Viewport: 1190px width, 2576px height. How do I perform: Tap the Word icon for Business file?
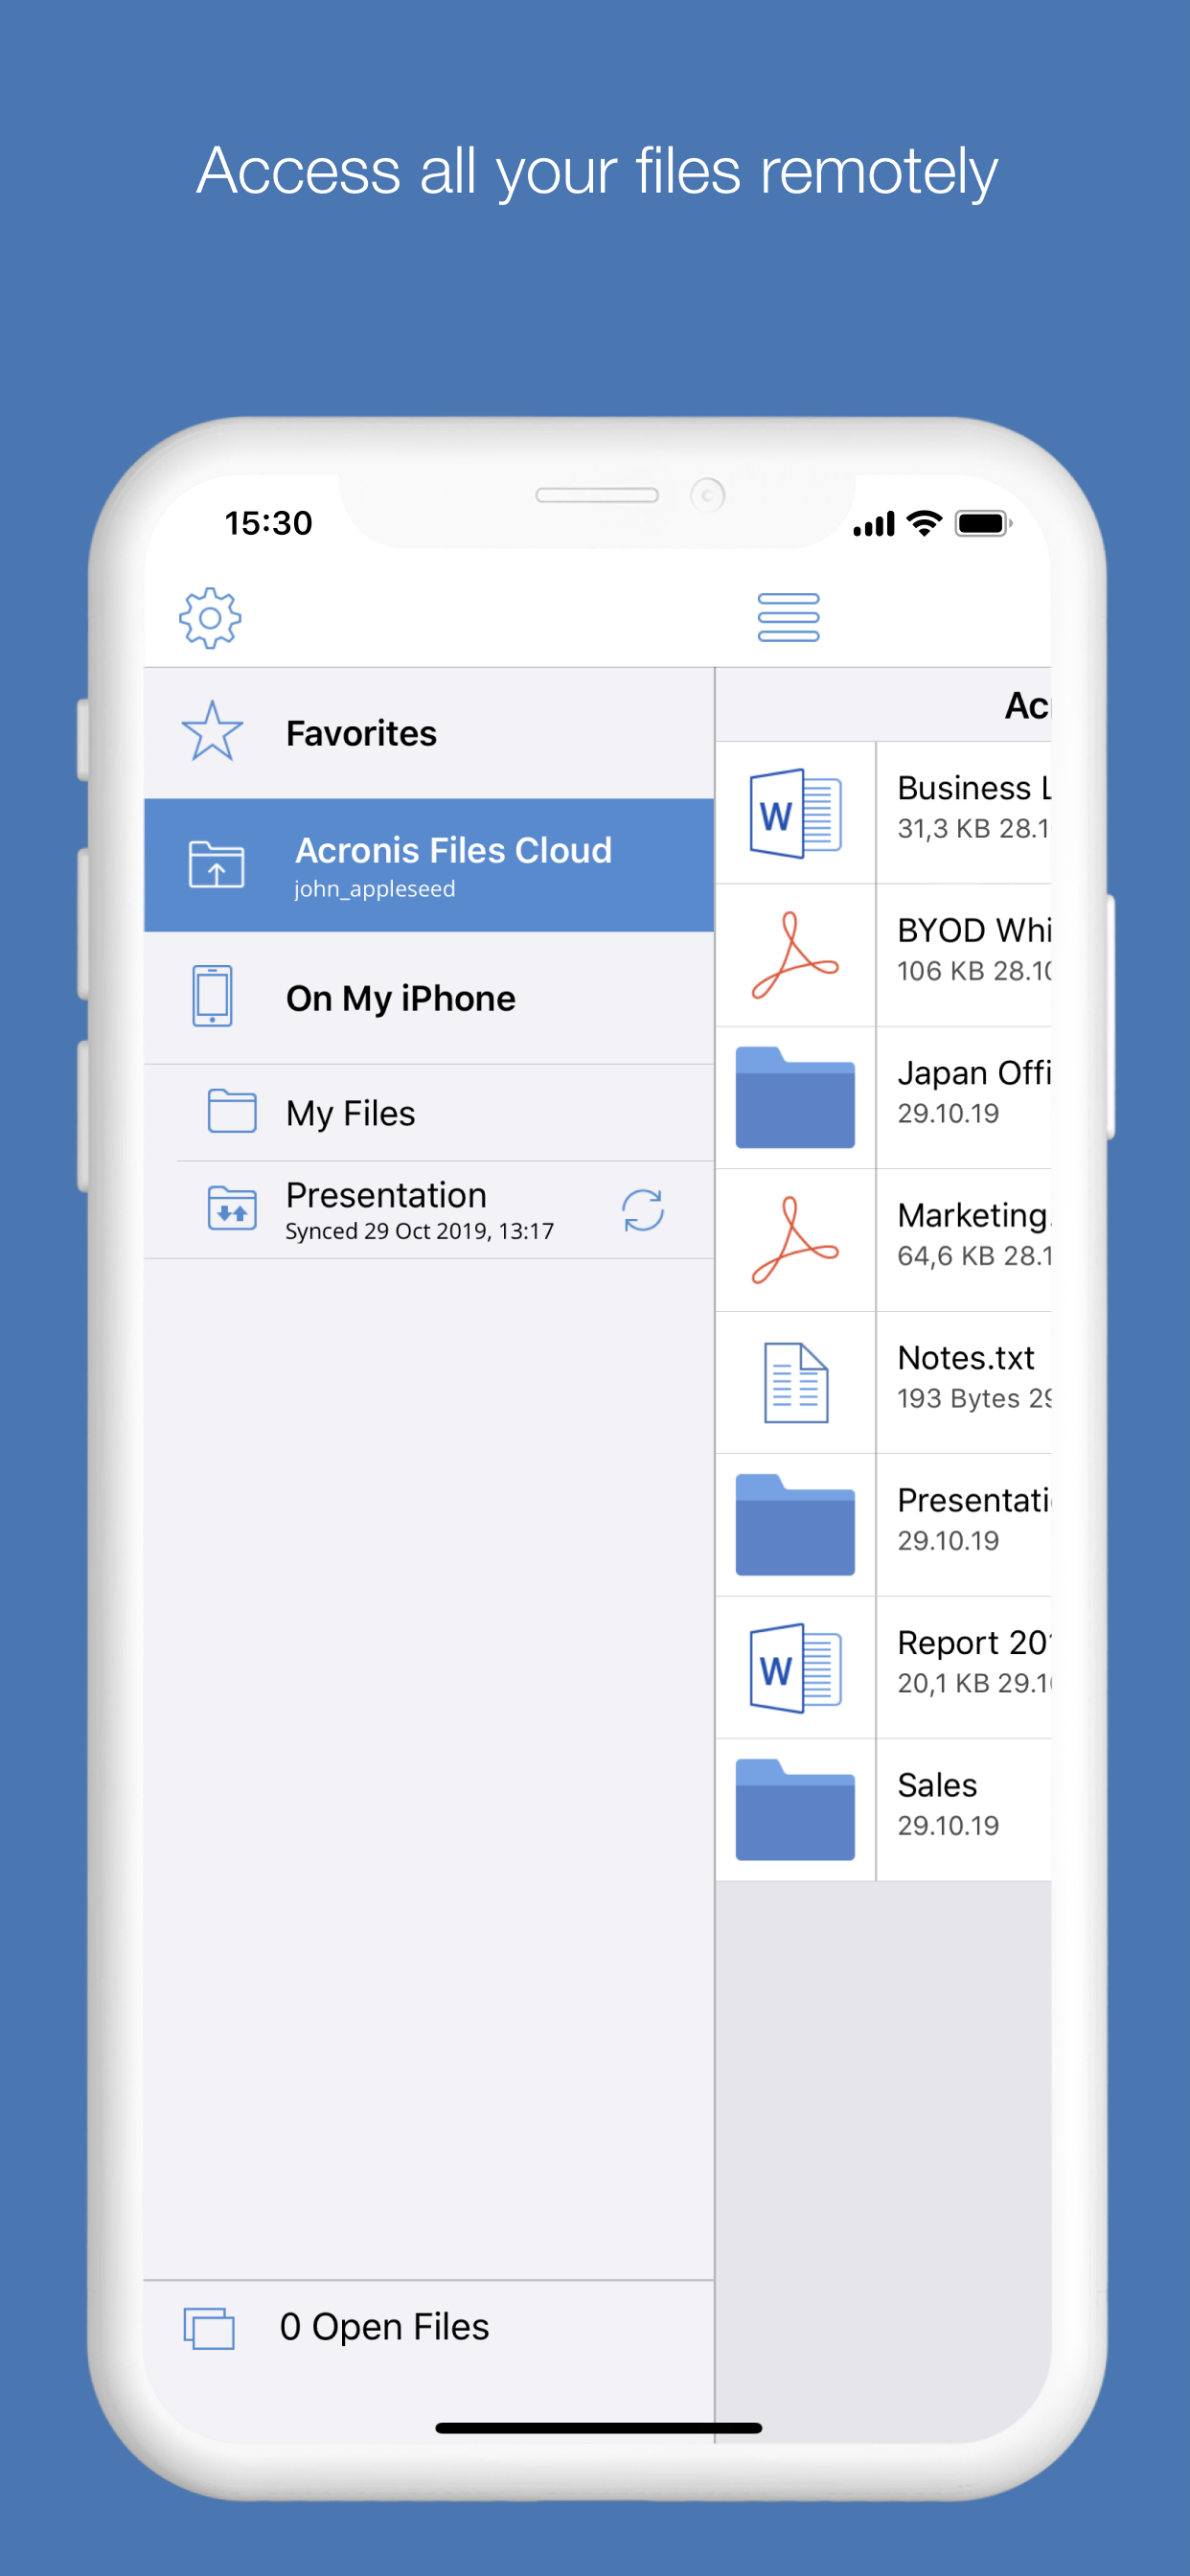pyautogui.click(x=795, y=813)
